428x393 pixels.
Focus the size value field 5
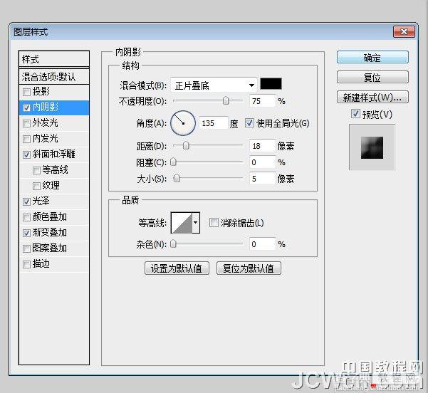point(262,179)
